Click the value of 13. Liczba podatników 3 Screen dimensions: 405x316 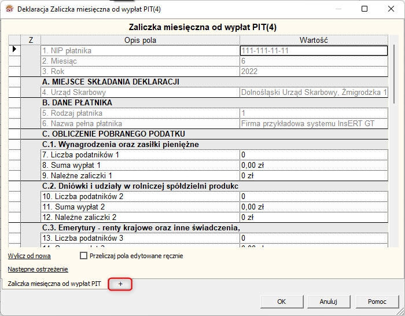click(314, 238)
